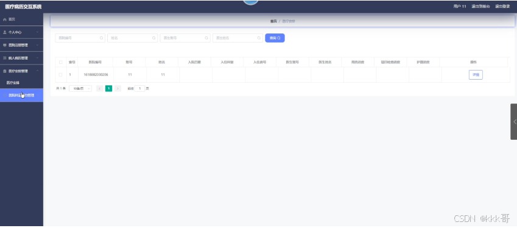Viewport: 517px width, 228px height.
Task: Open the side panel with the right-edge arrow handle
Action: pos(514,122)
